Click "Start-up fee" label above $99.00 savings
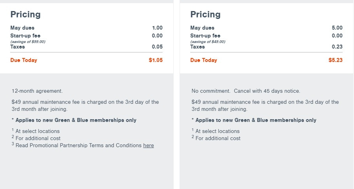 coord(25,36)
